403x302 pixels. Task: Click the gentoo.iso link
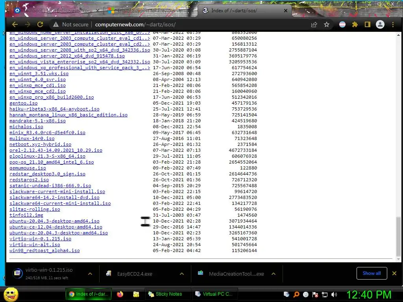pyautogui.click(x=23, y=103)
